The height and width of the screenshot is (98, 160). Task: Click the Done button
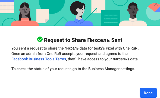tap(148, 93)
